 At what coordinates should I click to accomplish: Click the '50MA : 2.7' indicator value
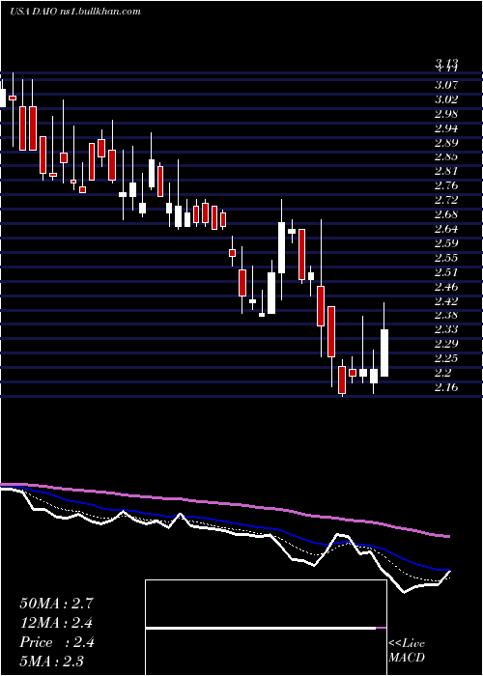(56, 604)
